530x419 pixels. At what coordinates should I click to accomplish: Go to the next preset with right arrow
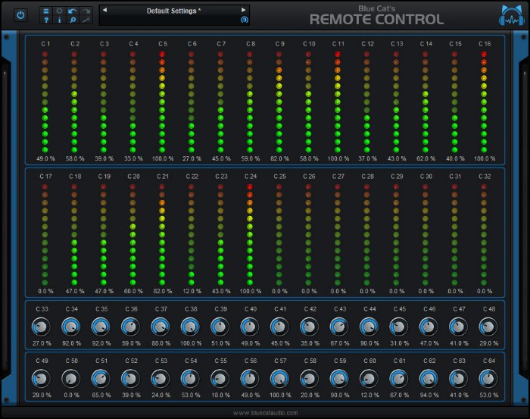243,10
